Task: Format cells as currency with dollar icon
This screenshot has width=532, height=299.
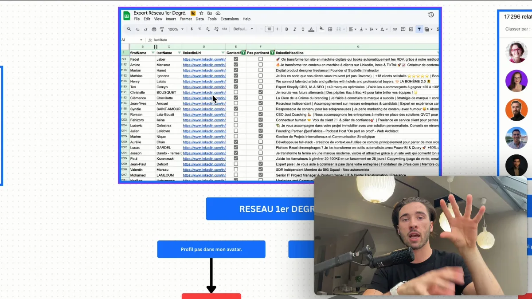Action: pos(192,29)
